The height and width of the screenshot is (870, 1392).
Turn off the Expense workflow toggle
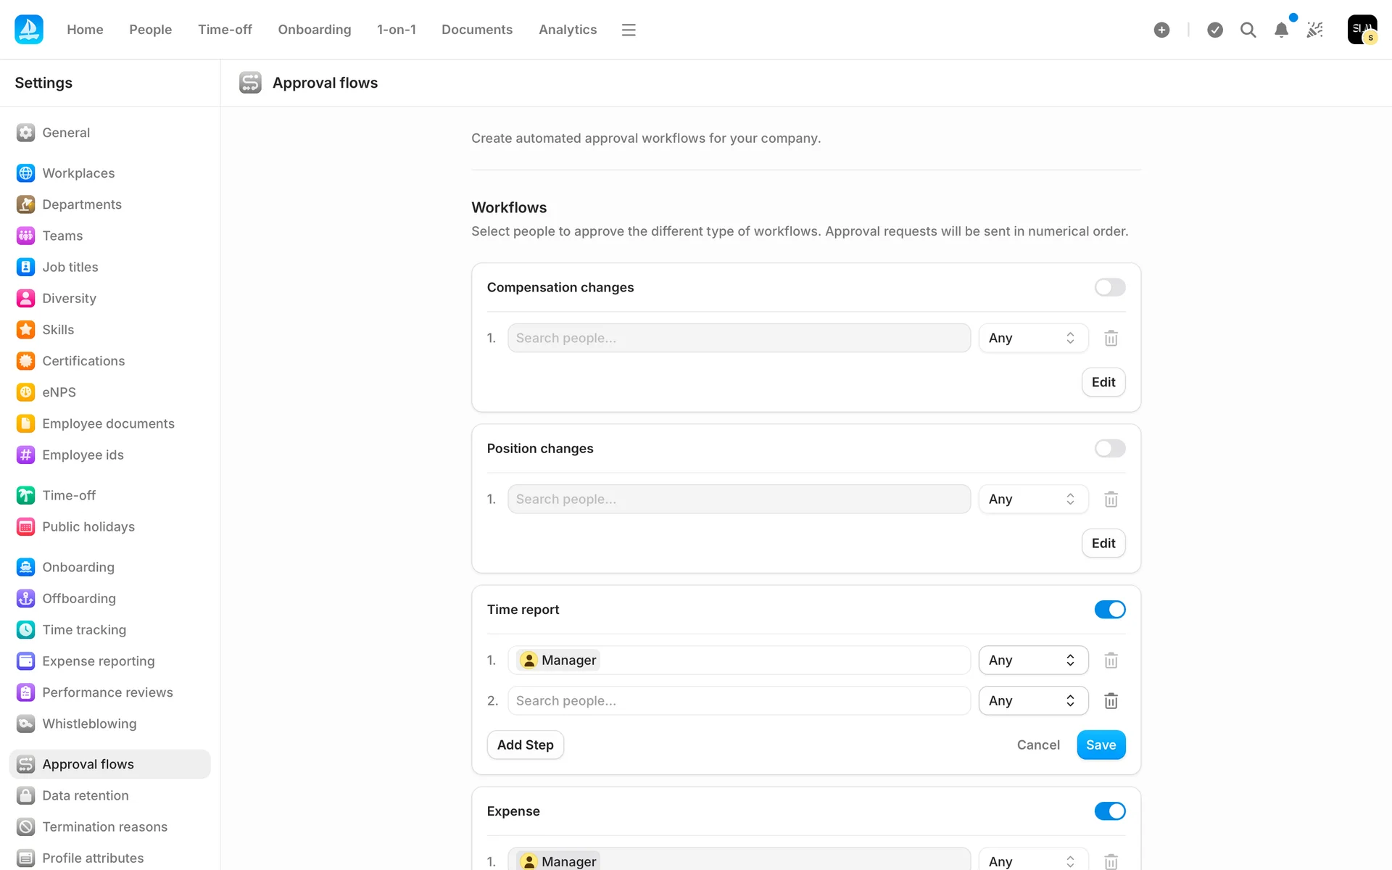pyautogui.click(x=1109, y=811)
